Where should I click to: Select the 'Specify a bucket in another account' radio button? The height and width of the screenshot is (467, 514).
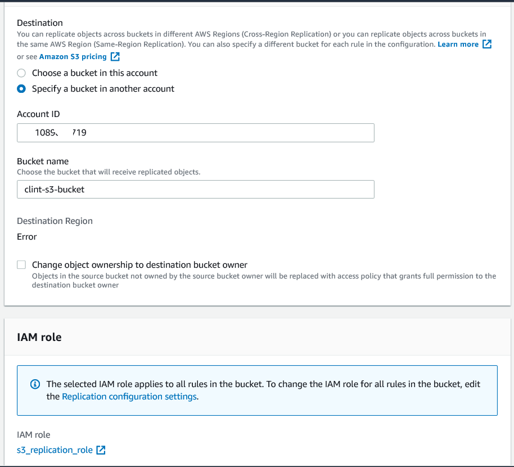coord(21,89)
